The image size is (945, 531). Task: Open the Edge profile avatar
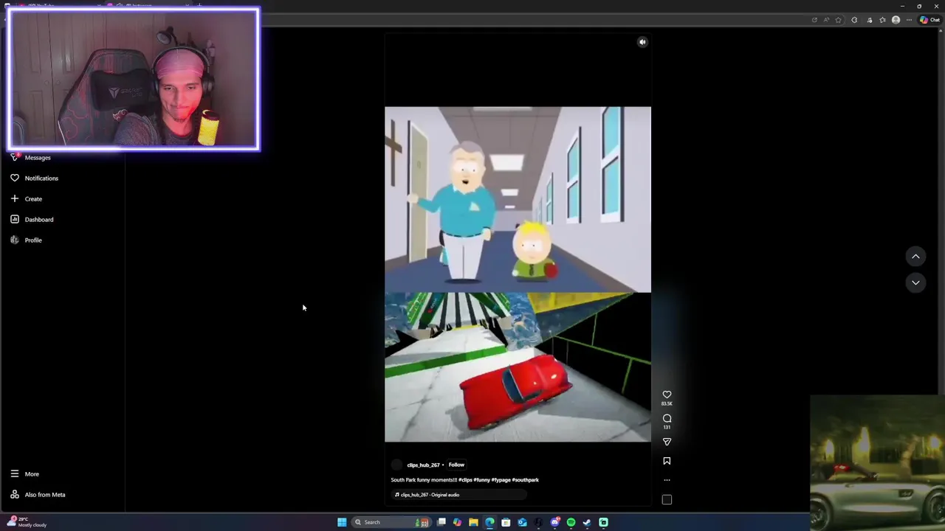896,20
